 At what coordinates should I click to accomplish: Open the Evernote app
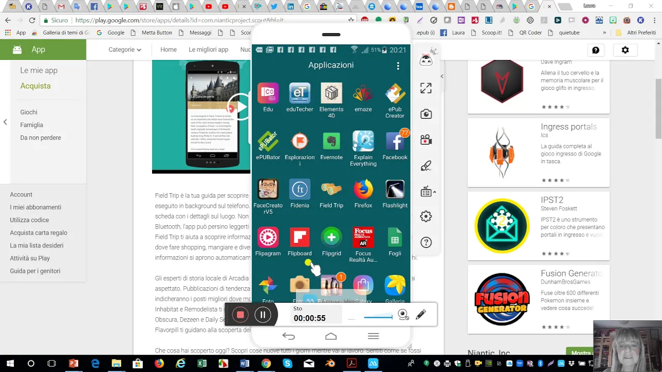coord(332,141)
